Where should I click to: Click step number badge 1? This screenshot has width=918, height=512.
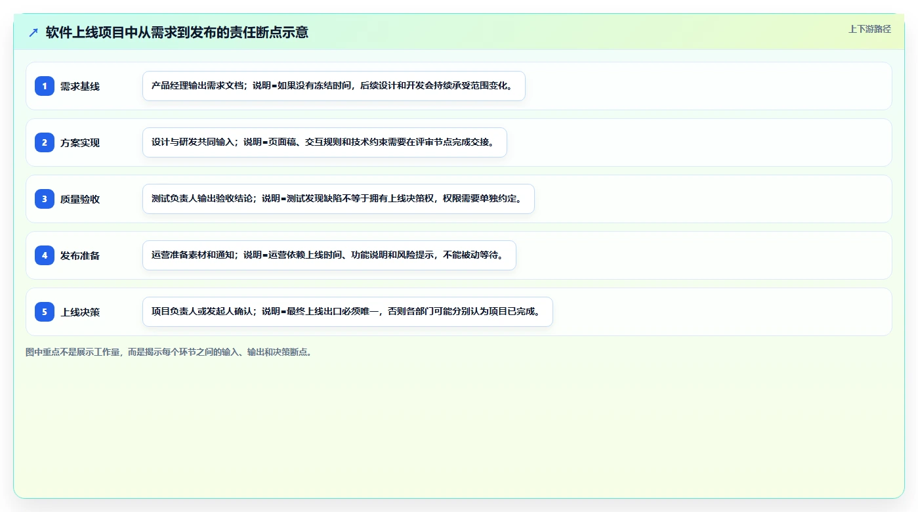[x=45, y=86]
